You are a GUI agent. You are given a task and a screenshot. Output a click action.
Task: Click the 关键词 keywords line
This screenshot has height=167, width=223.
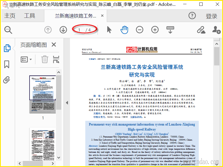point(127,114)
